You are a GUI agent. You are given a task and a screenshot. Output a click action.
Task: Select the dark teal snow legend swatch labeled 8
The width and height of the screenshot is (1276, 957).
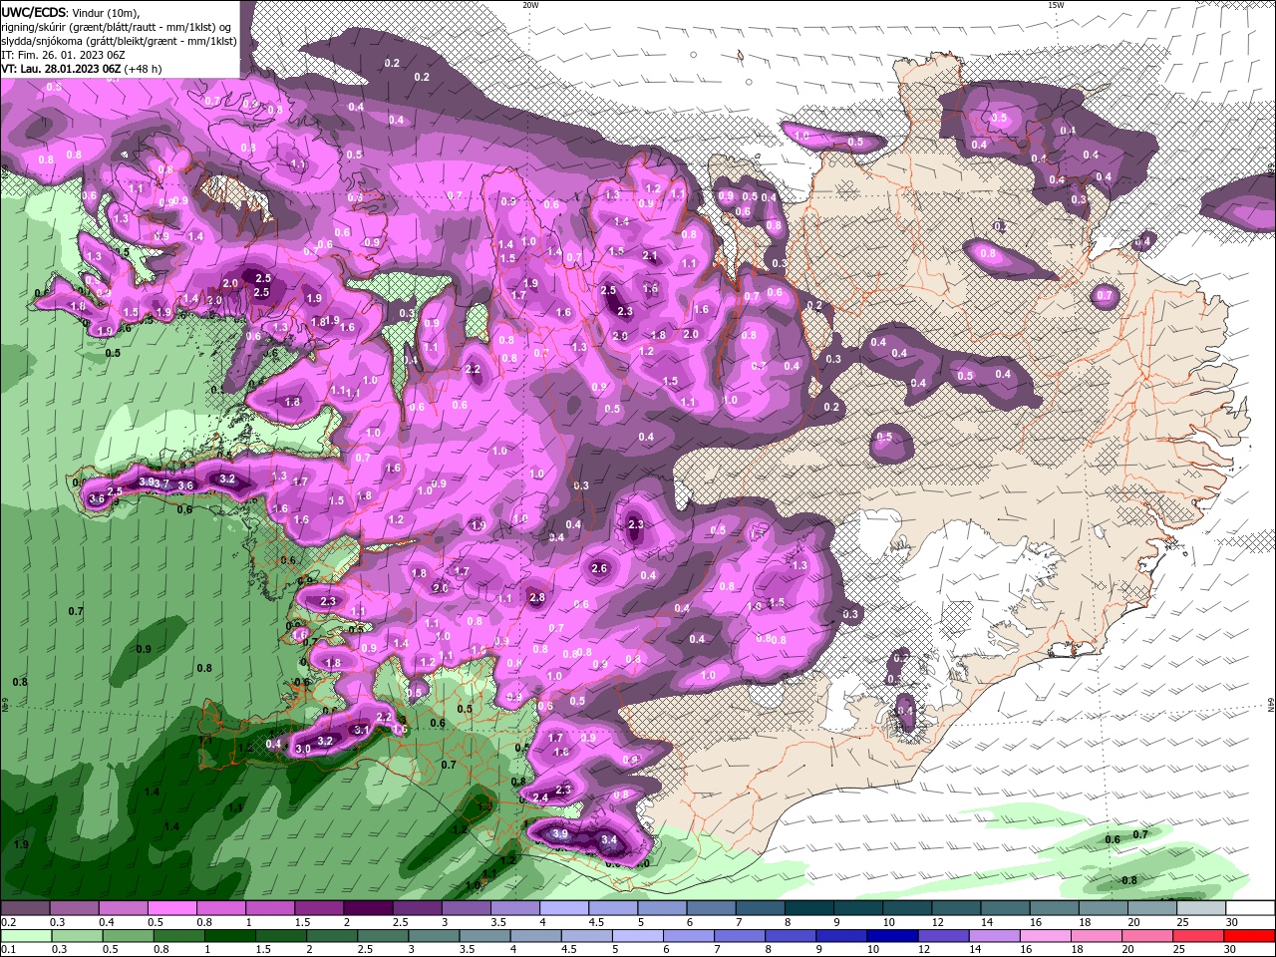[x=808, y=908]
